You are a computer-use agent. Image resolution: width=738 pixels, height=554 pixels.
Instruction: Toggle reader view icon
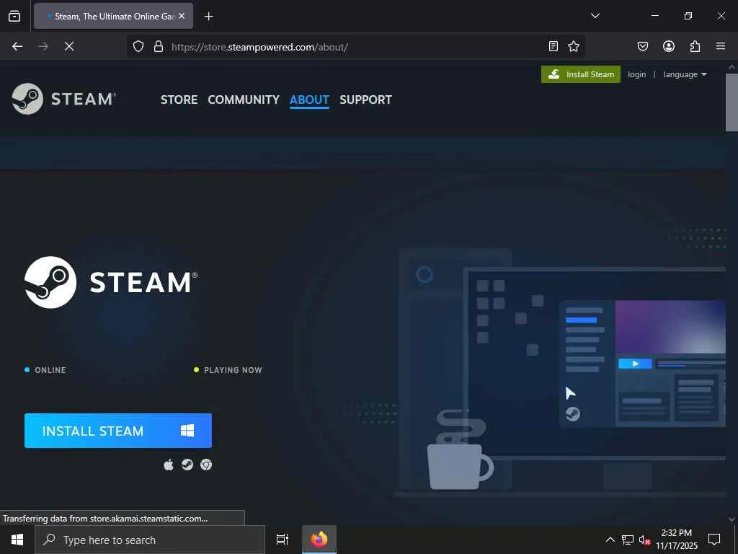pyautogui.click(x=553, y=46)
